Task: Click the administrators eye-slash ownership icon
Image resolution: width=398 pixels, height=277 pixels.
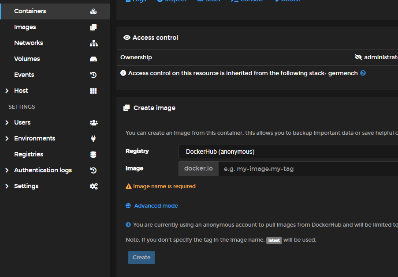Action: click(358, 57)
